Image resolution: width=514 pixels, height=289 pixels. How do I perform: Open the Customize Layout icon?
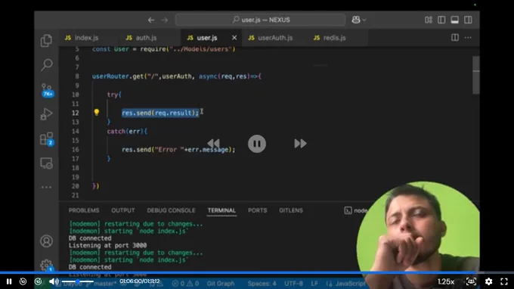(x=429, y=20)
